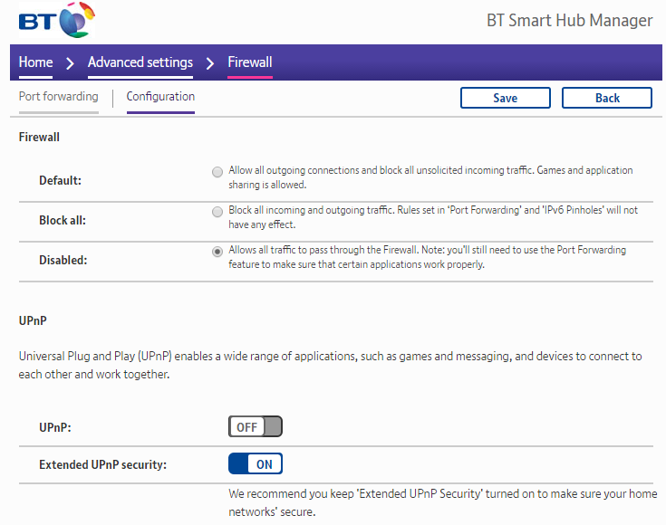
Task: Select the Disabled firewall radio button
Action: pyautogui.click(x=217, y=252)
